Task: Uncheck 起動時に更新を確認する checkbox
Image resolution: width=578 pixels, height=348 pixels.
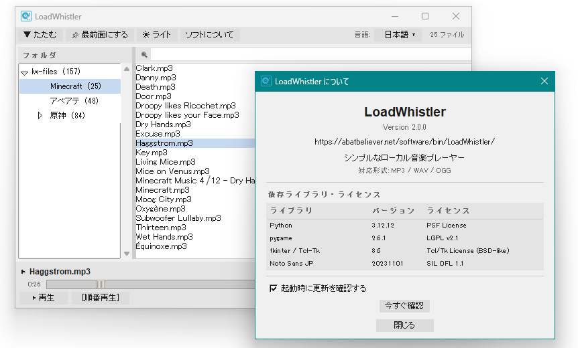Action: [273, 288]
